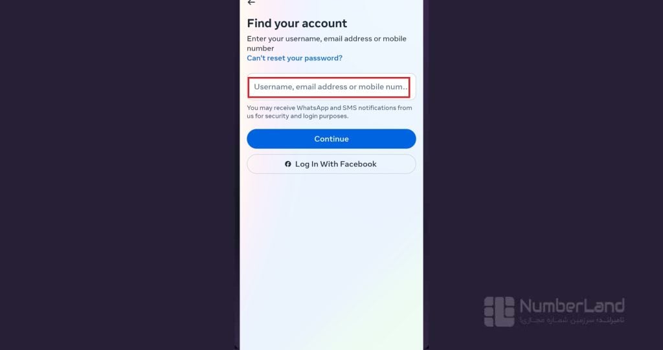
Task: Open the "Can't reset your password?" link
Action: click(x=295, y=58)
